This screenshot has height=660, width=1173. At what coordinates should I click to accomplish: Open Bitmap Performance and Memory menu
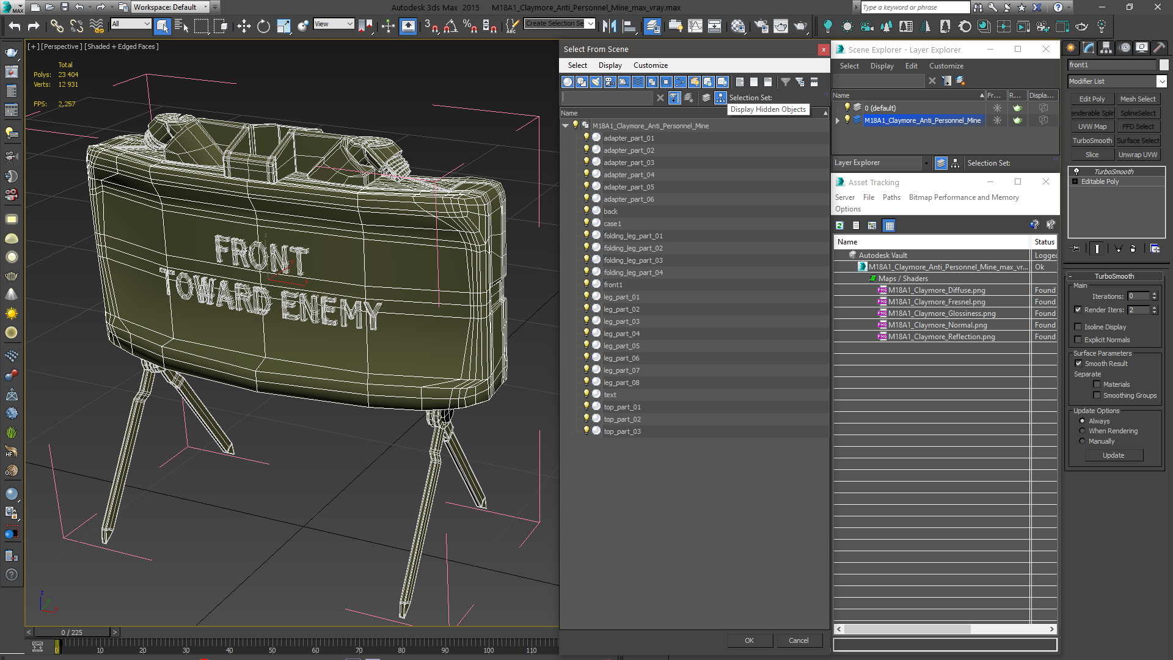(x=963, y=197)
